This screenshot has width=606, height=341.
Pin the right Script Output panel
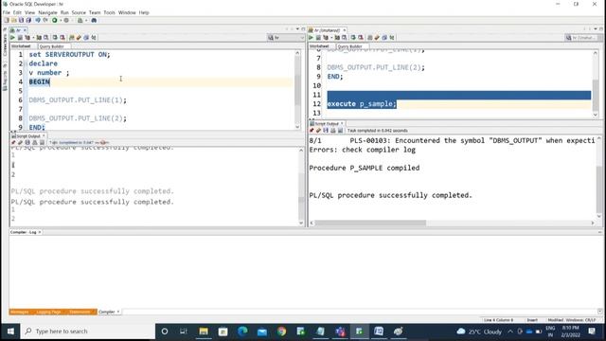(312, 131)
